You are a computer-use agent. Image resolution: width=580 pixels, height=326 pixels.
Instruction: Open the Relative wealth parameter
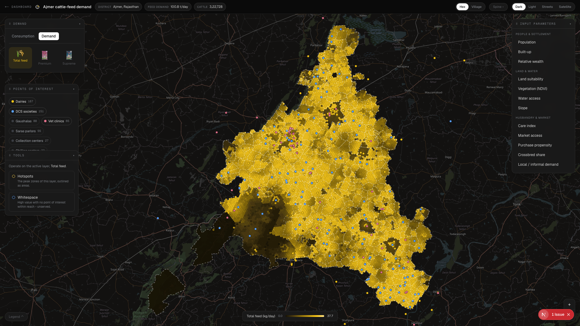pos(543,62)
